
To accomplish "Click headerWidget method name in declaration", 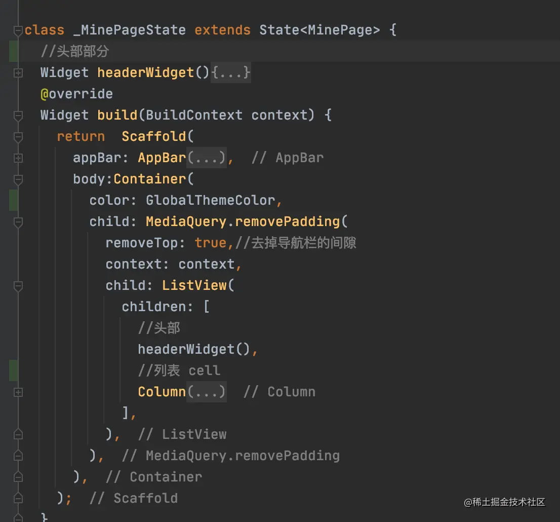I will coord(146,72).
